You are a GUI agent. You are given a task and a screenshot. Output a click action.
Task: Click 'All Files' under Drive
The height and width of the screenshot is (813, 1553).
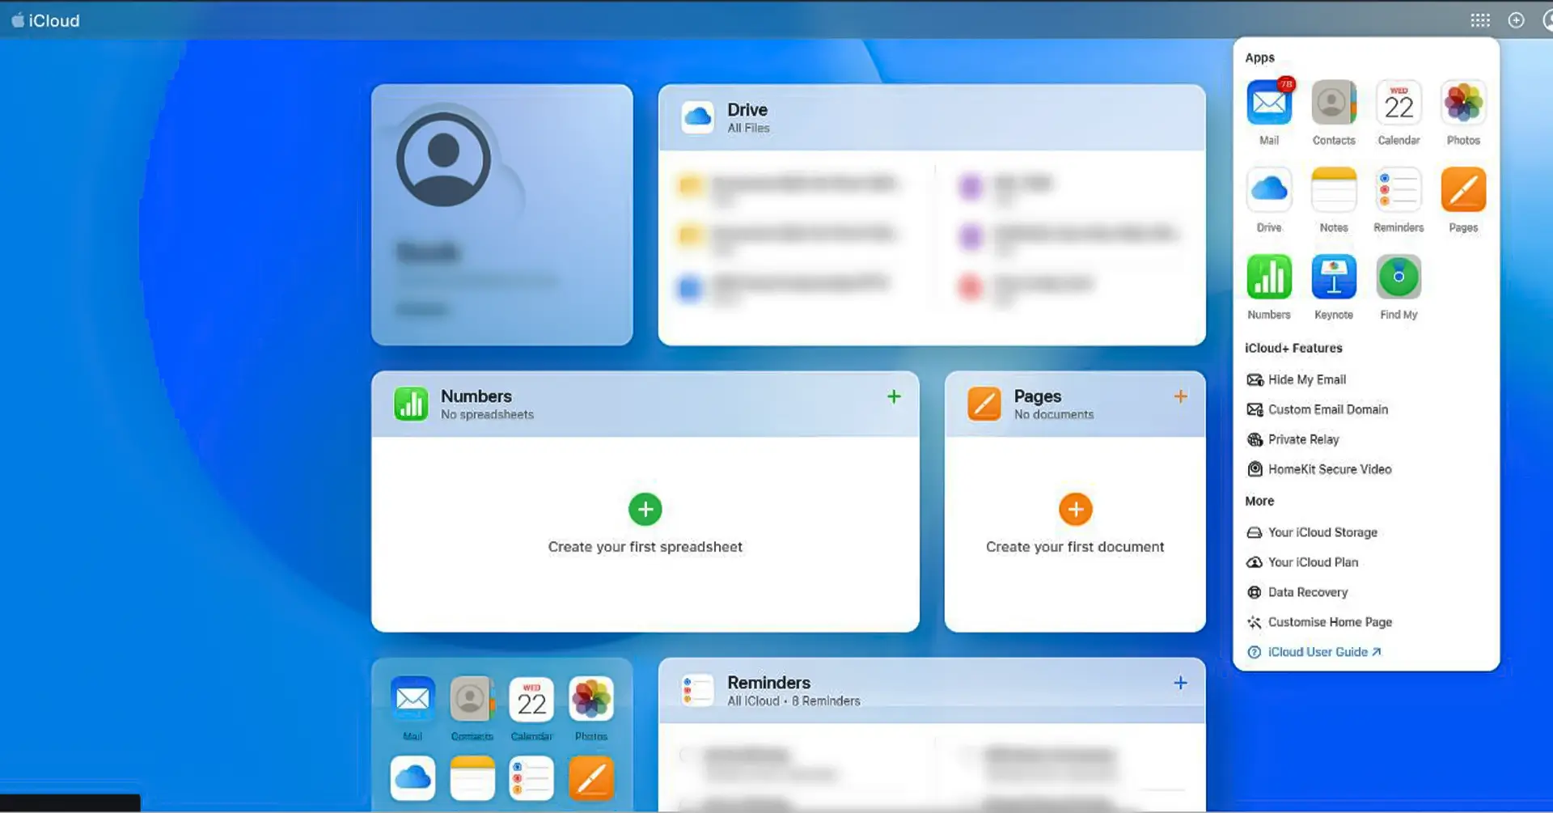point(748,128)
